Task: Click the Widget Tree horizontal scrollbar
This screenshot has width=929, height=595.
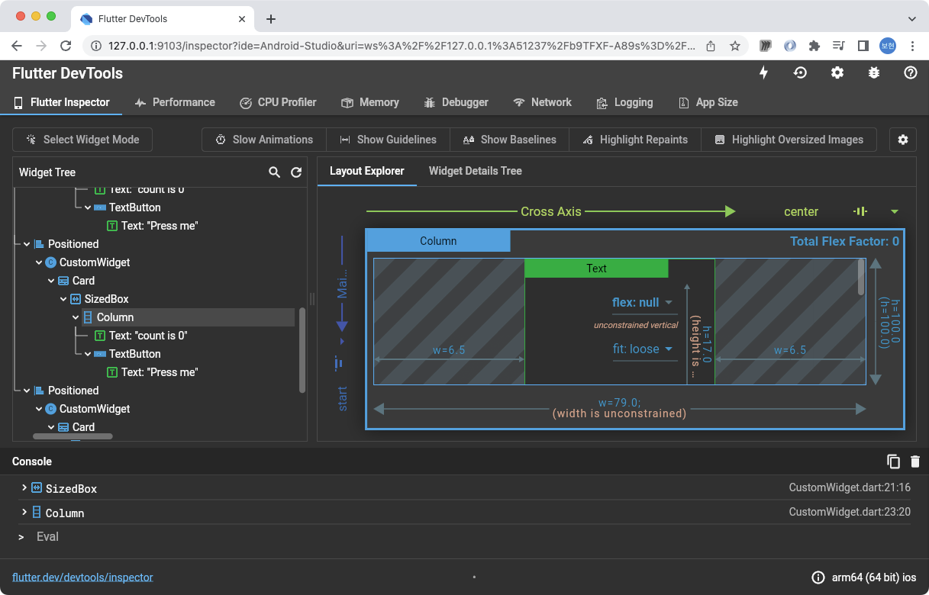Action: (x=73, y=436)
